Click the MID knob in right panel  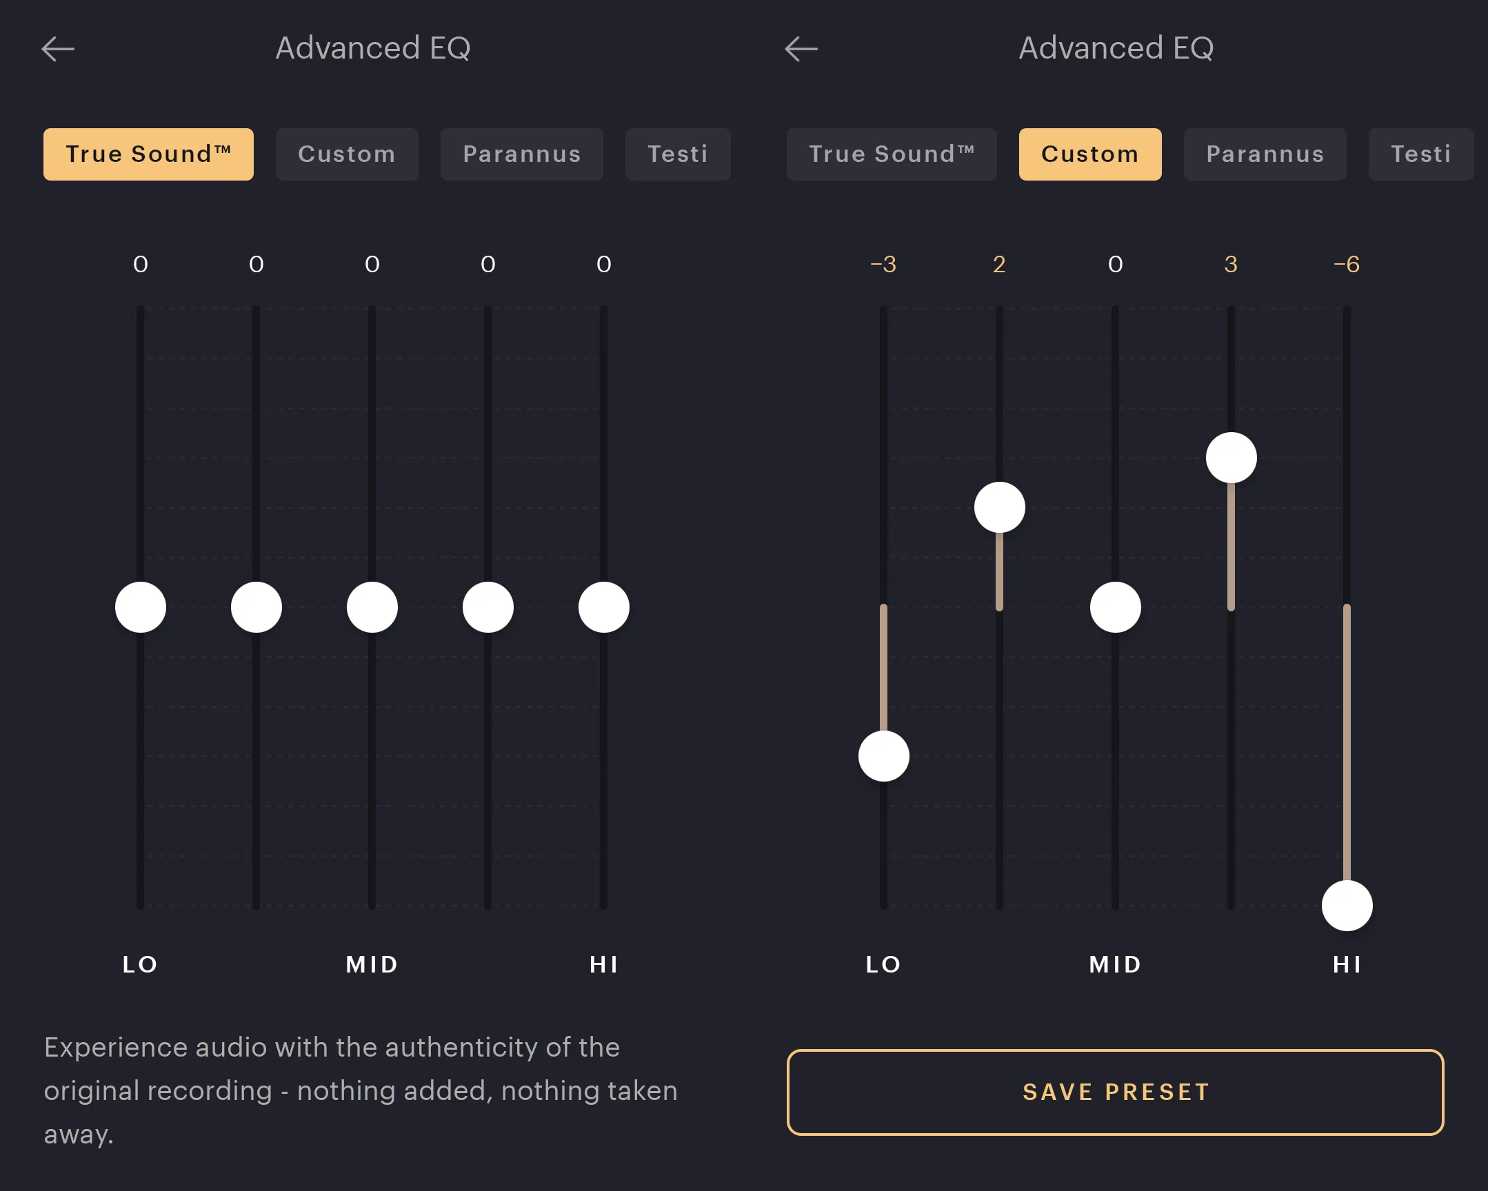[1115, 607]
